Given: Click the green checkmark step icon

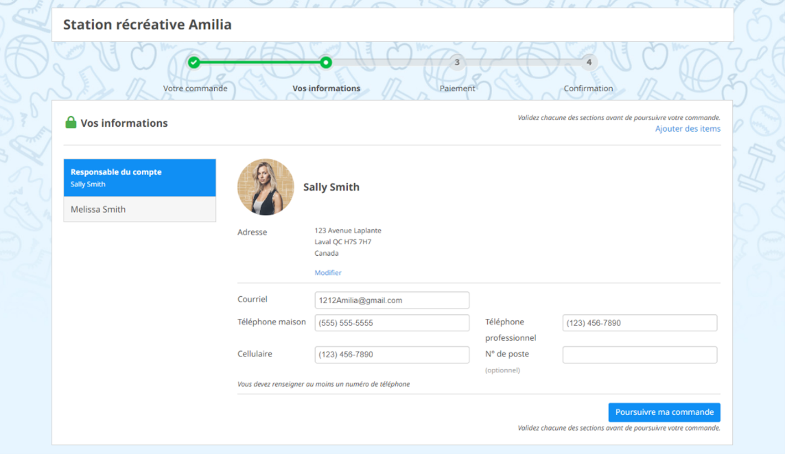Looking at the screenshot, I should 194,63.
